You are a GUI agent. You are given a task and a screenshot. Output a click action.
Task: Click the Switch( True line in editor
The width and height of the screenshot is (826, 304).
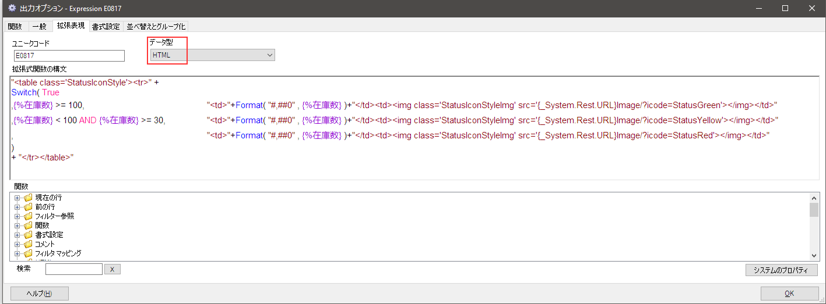36,92
